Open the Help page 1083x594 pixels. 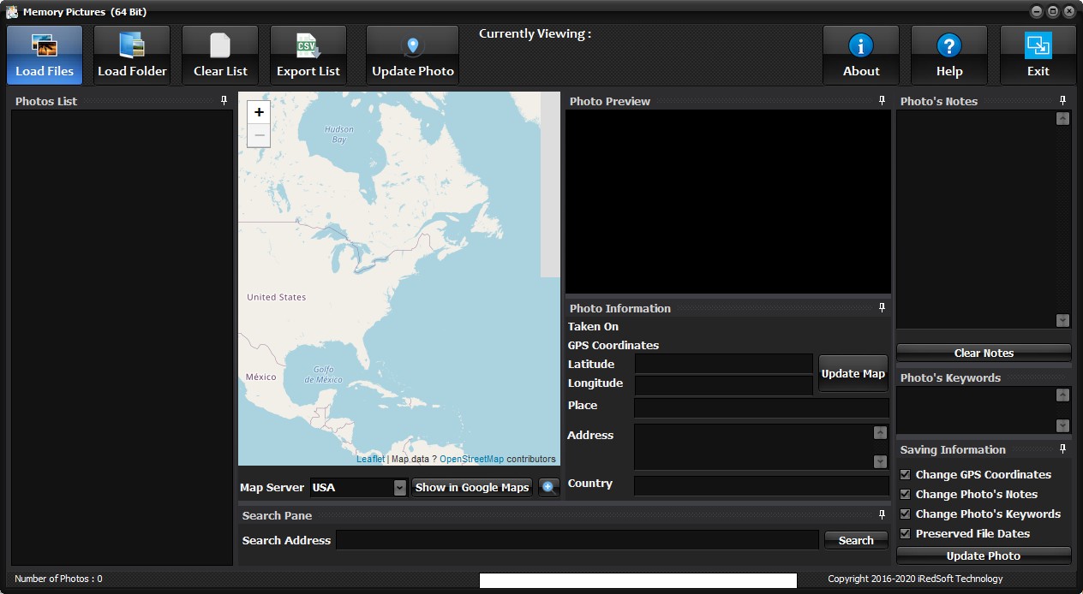pos(949,55)
